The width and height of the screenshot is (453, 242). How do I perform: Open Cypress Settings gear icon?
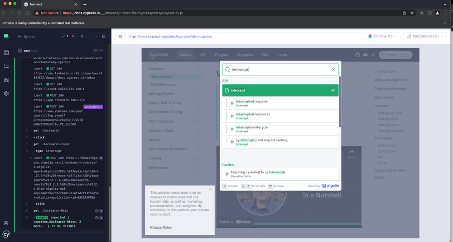6,93
